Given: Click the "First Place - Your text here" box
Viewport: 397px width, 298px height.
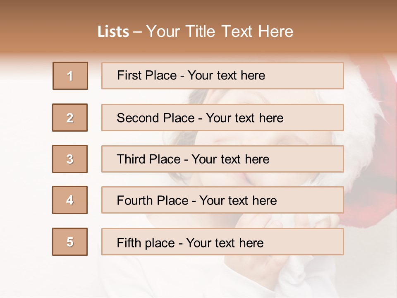Looking at the screenshot, I should pos(222,76).
